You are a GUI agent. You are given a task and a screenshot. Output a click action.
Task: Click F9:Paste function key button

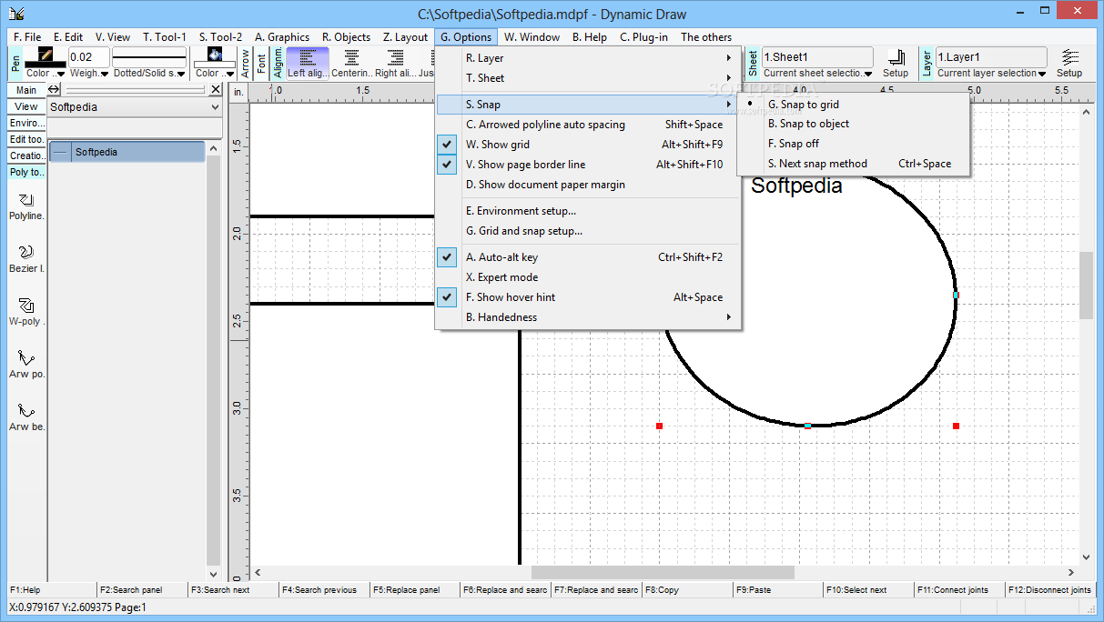(778, 590)
